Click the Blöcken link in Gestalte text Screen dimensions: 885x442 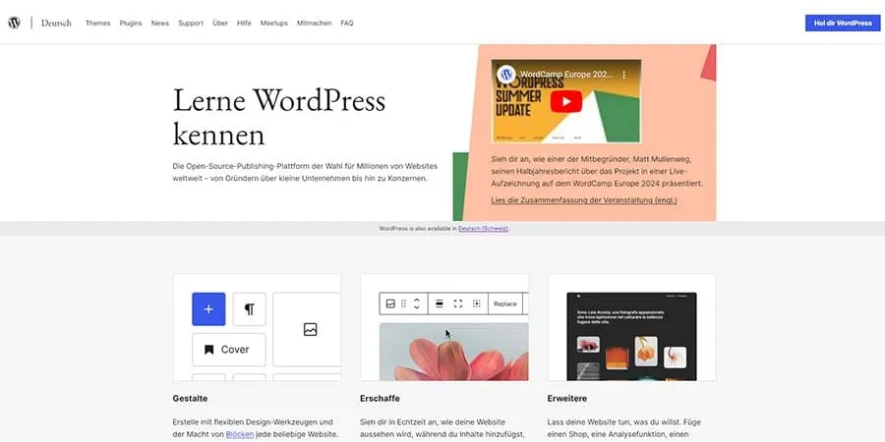240,434
